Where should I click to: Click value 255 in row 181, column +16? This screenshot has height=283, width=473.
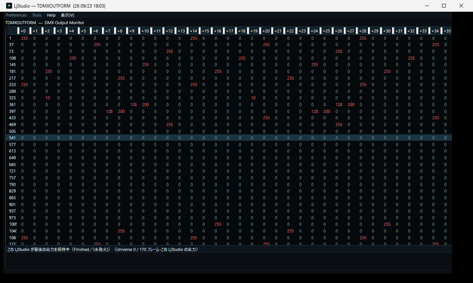coord(218,71)
